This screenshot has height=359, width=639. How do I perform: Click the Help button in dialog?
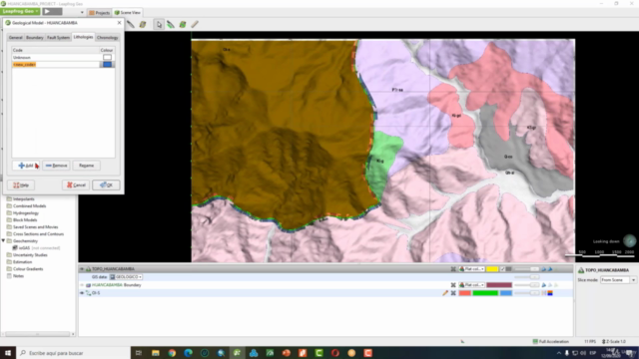[x=21, y=185]
